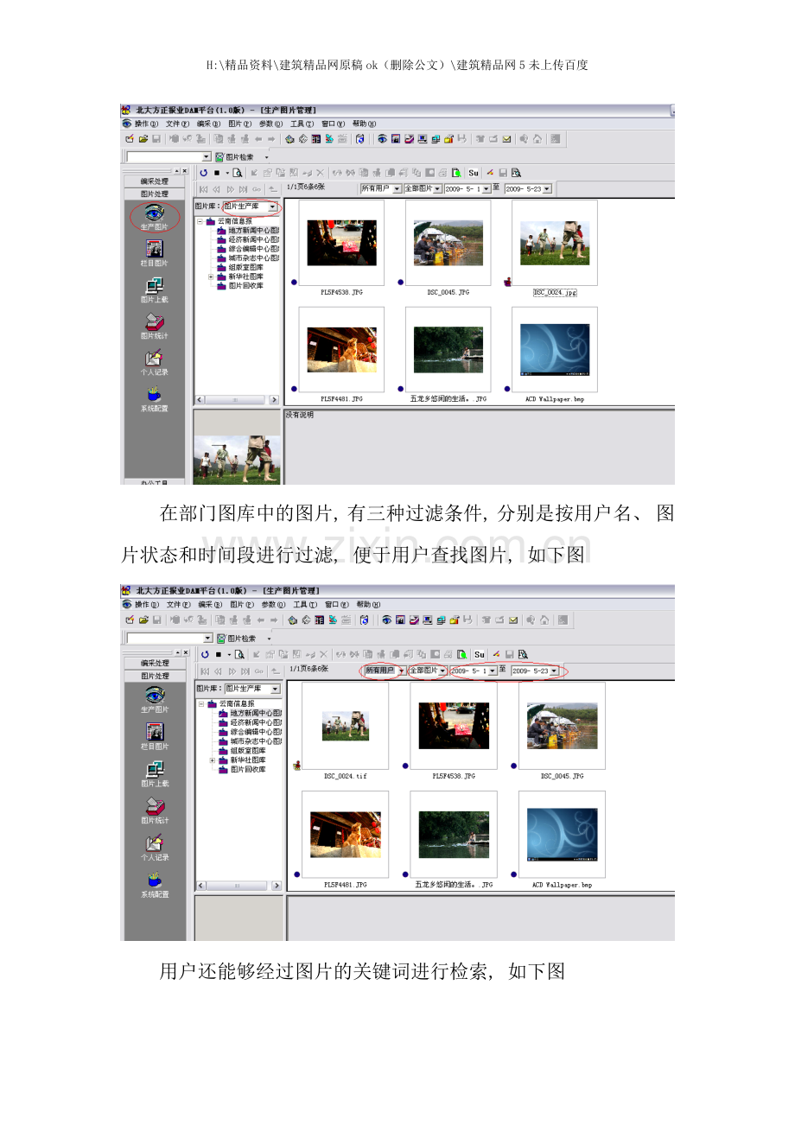The width and height of the screenshot is (795, 1125).
Task: Open the red-circled 所有用户 user filter dropdown
Action: (x=400, y=671)
